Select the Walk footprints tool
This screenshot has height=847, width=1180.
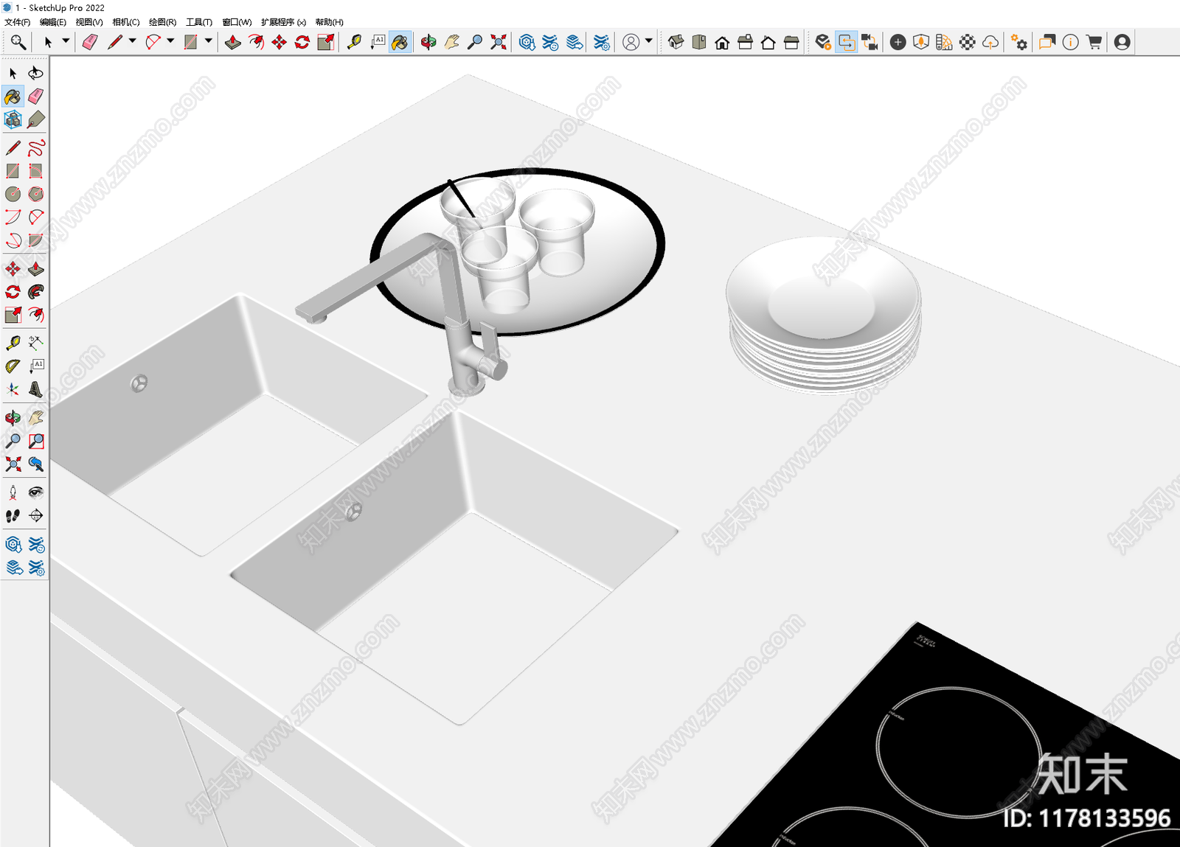point(13,515)
